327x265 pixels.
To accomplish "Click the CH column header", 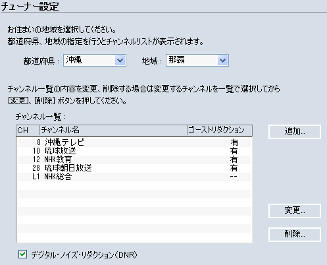I will [x=28, y=131].
